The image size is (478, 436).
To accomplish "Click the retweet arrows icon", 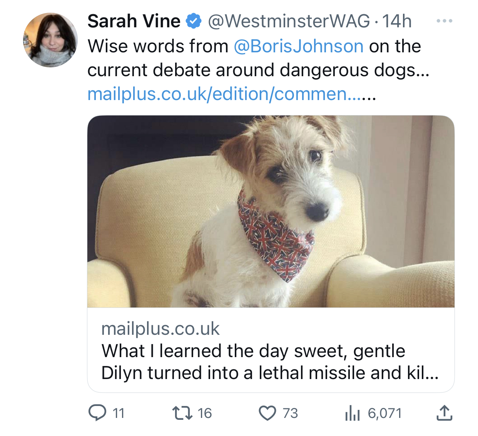I will click(182, 413).
